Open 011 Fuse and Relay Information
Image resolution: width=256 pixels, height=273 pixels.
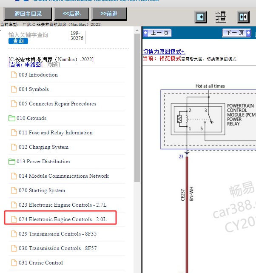[x=56, y=133]
